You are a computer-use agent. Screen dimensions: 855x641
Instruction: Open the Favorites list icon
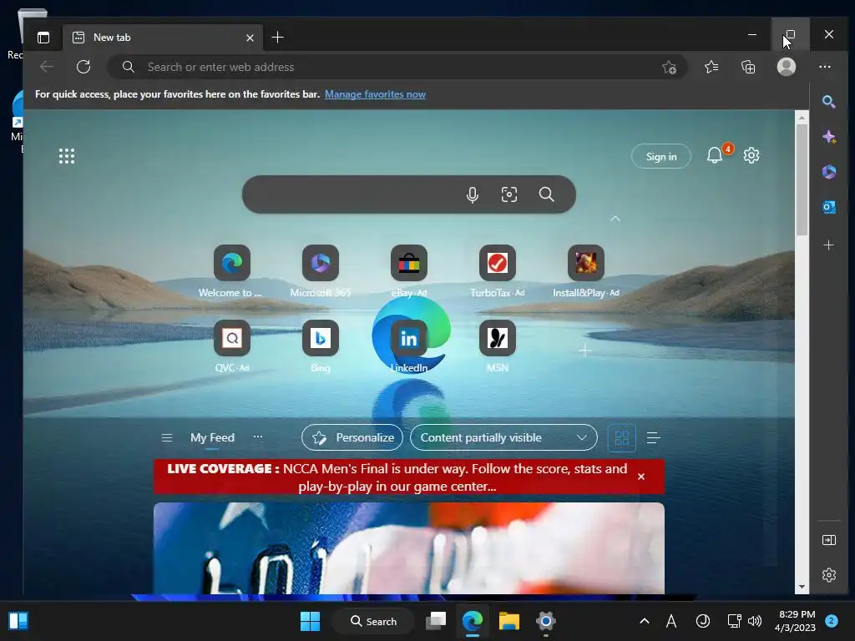[711, 67]
